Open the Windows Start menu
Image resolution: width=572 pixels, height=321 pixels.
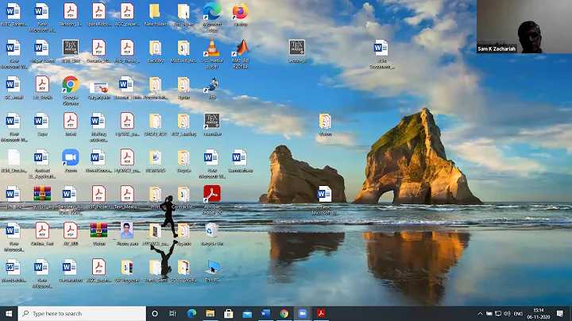tap(9, 314)
